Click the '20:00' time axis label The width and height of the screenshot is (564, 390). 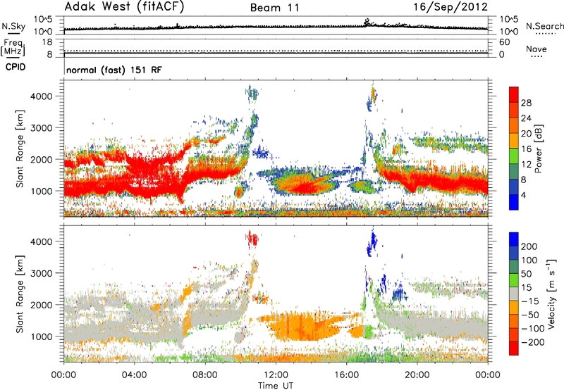[417, 375]
